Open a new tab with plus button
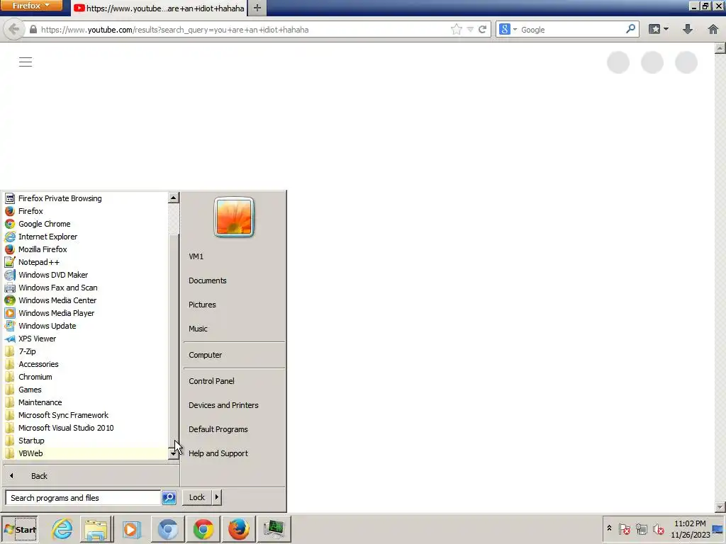The height and width of the screenshot is (544, 726). tap(257, 8)
